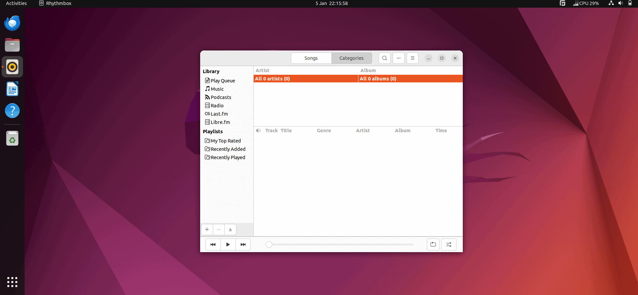Viewport: 638px width, 295px height.
Task: Click the network status icon
Action: tap(611, 3)
